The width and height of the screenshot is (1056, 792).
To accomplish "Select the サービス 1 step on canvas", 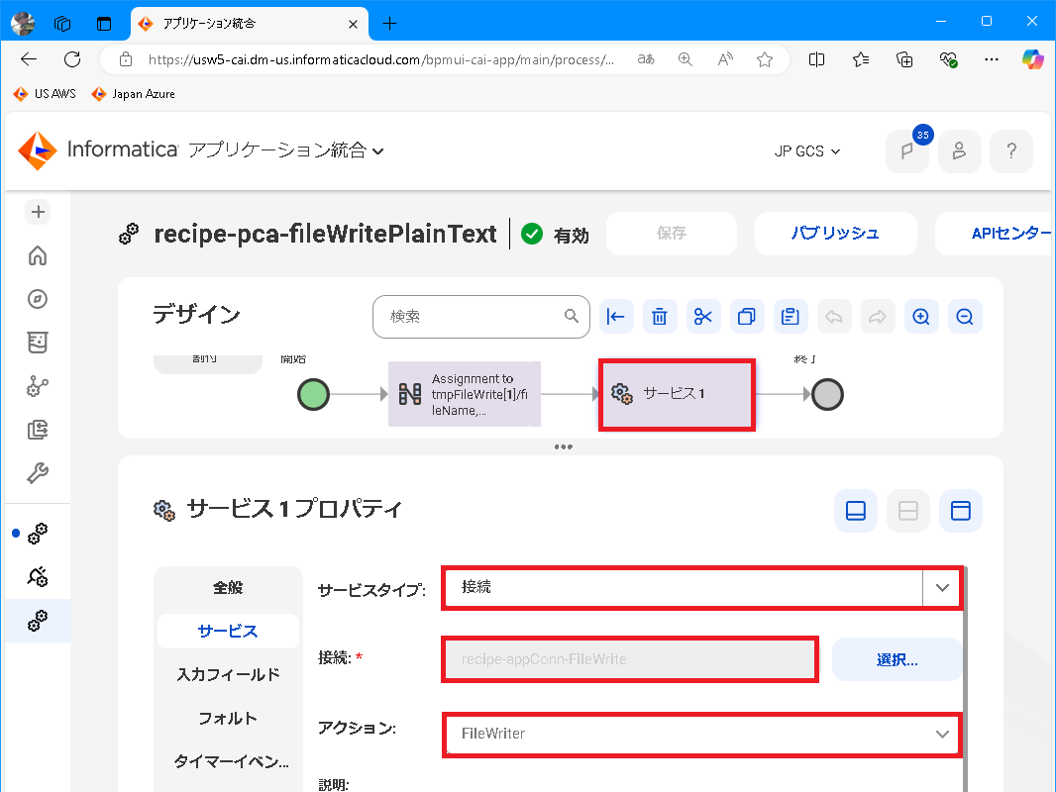I will tap(677, 394).
